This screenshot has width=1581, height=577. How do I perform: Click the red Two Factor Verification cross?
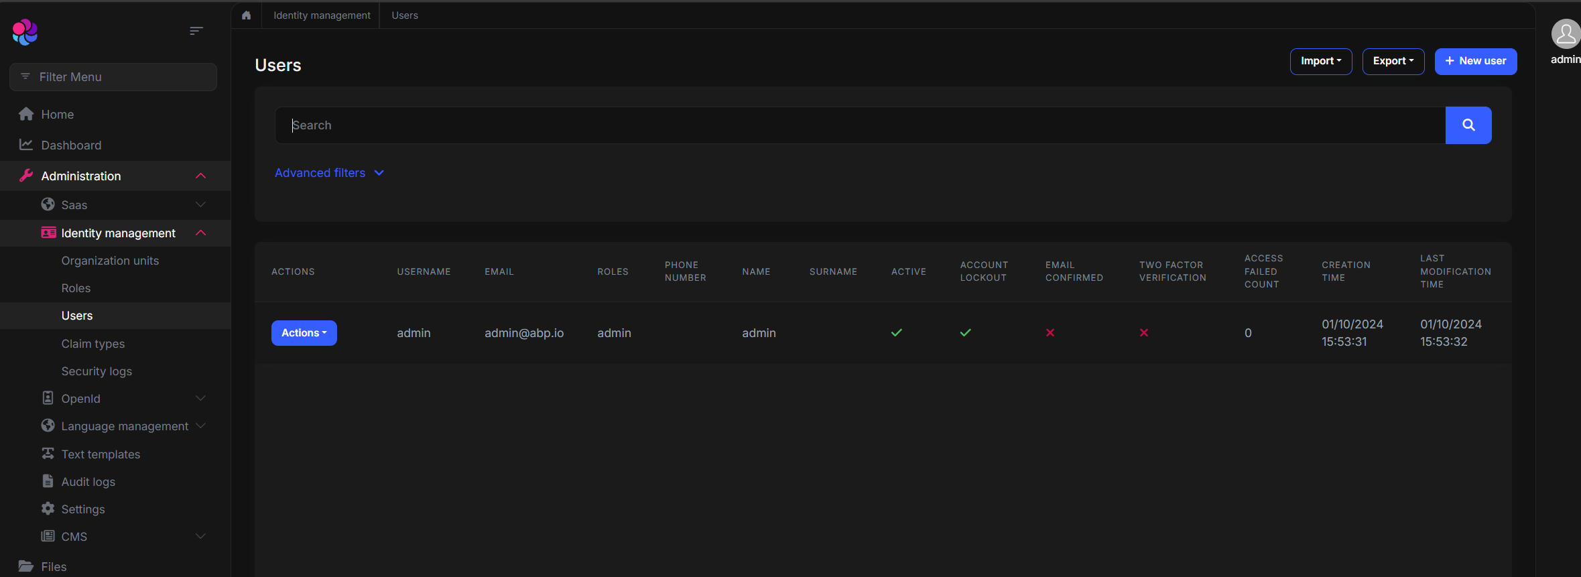[1143, 333]
